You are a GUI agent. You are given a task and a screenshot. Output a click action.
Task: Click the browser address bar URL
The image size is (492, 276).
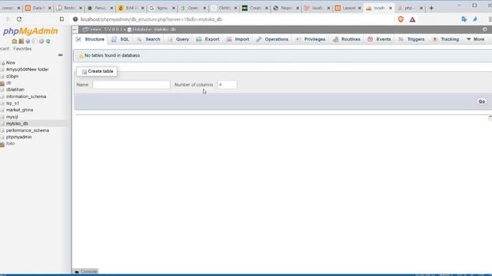coord(151,19)
